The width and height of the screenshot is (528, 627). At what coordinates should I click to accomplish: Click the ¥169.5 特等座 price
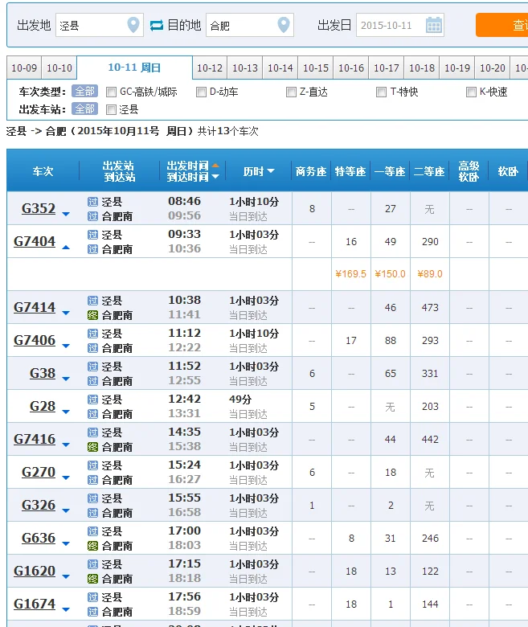[351, 274]
